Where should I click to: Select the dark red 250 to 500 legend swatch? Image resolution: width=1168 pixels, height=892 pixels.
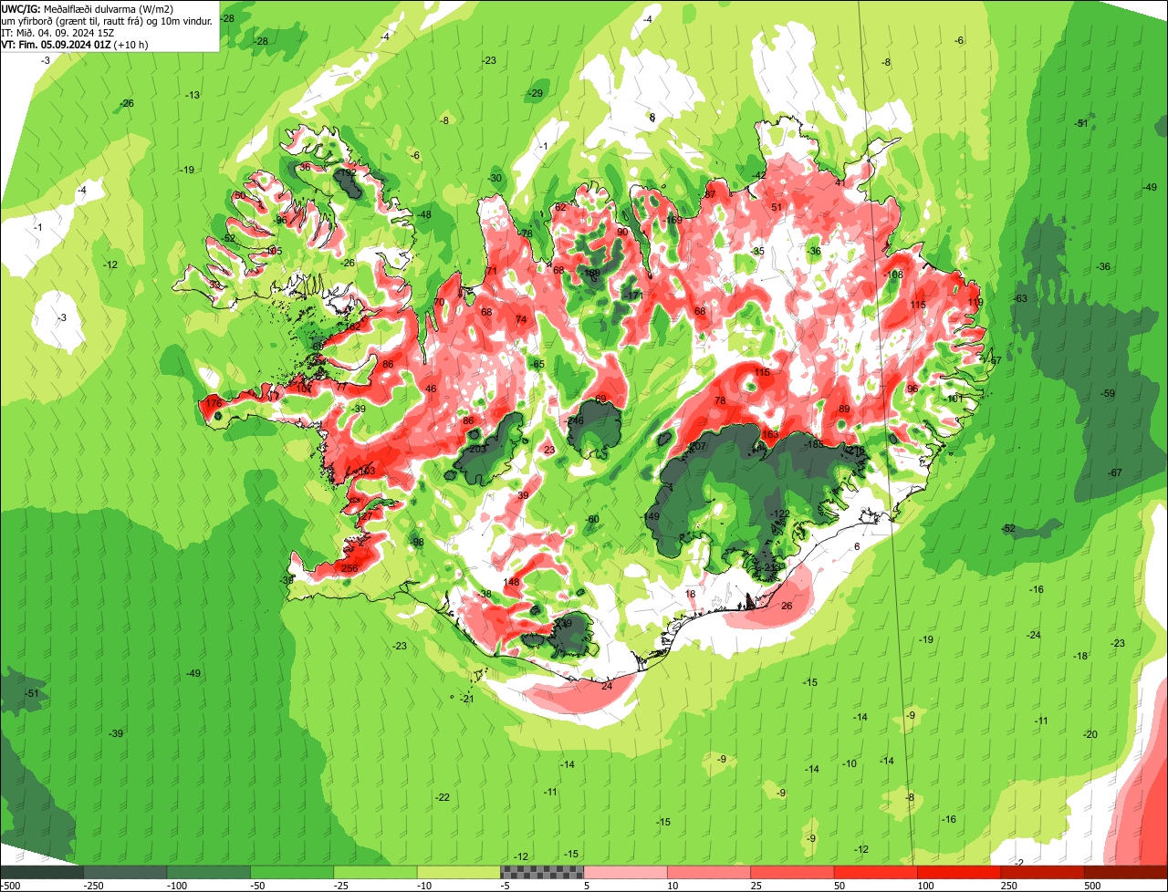(1043, 872)
